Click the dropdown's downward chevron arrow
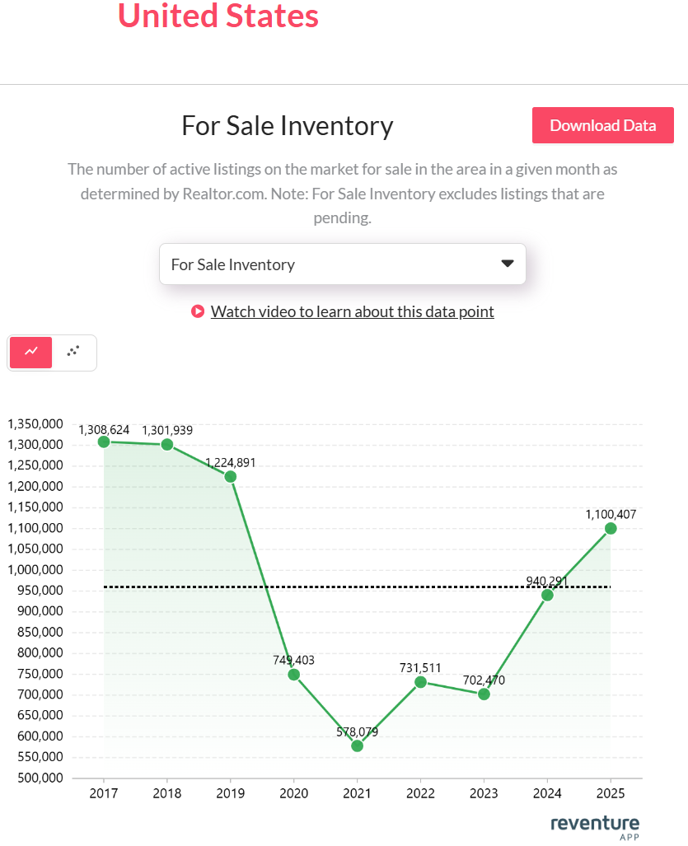This screenshot has width=688, height=846. point(508,264)
